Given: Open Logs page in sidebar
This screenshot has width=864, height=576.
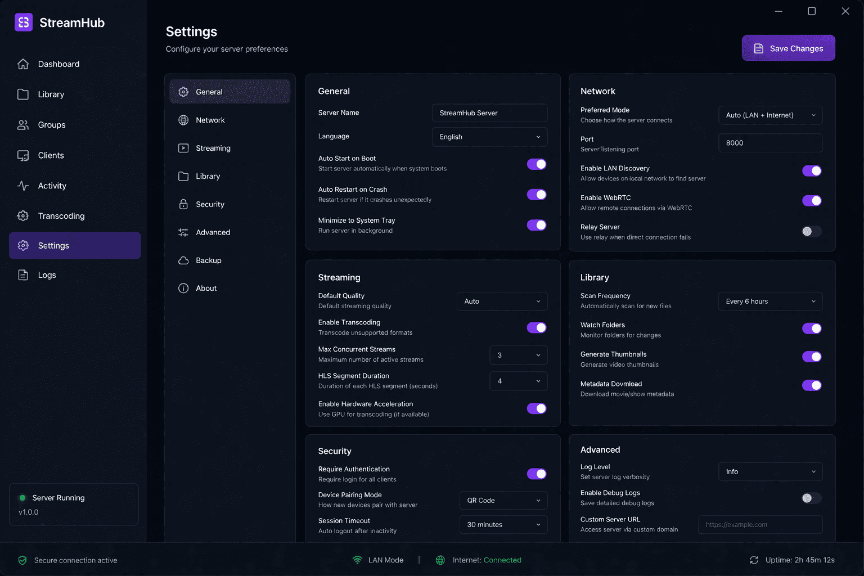Looking at the screenshot, I should tap(75, 275).
